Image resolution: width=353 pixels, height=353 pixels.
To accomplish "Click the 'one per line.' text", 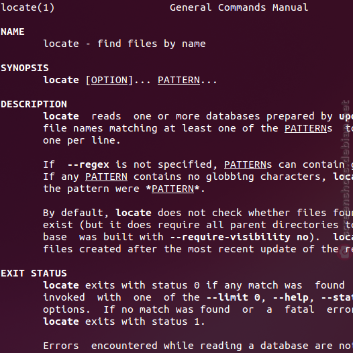I will pyautogui.click(x=82, y=141).
